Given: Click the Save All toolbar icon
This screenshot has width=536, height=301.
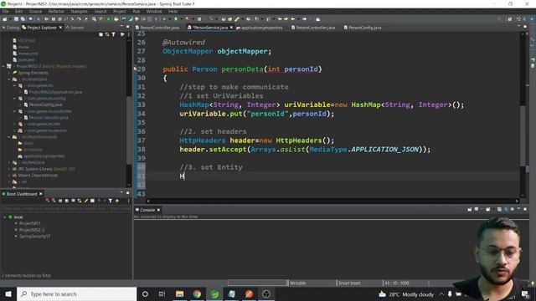Looking at the screenshot, I should pyautogui.click(x=23, y=19).
